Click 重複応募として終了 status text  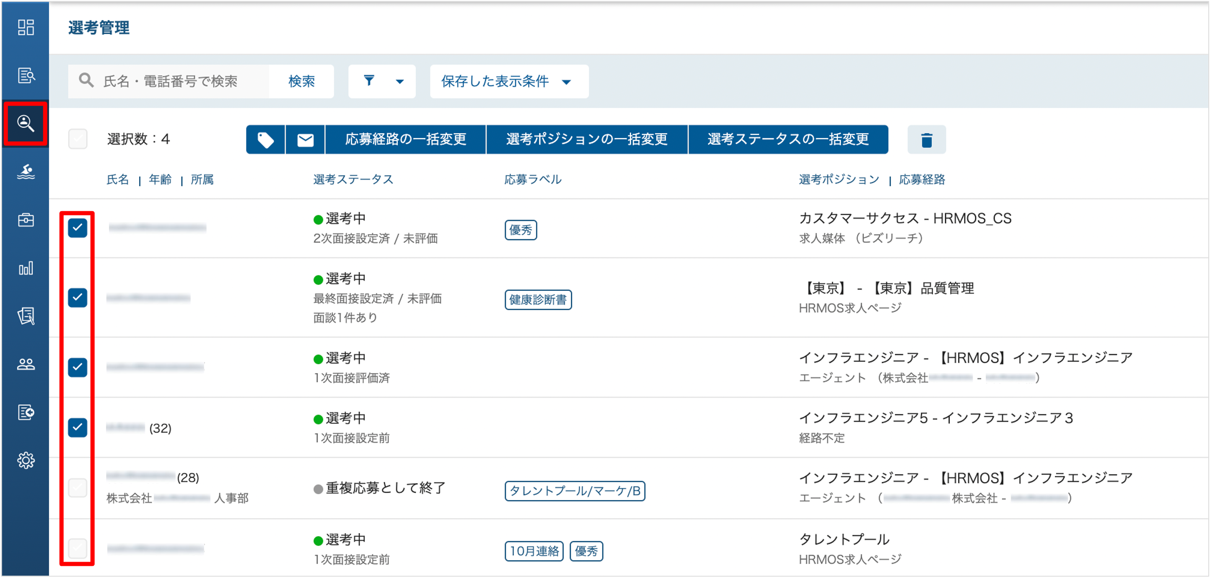(x=385, y=488)
